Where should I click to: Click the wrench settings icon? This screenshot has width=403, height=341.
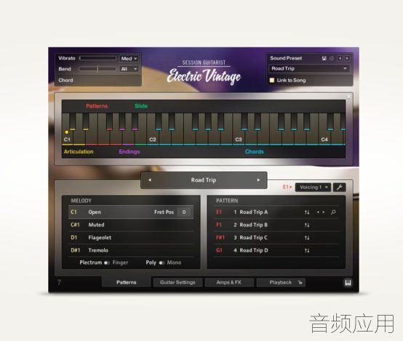click(x=339, y=187)
